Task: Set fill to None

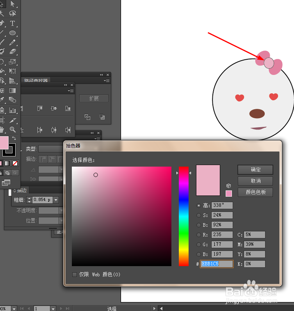Action: [15, 163]
